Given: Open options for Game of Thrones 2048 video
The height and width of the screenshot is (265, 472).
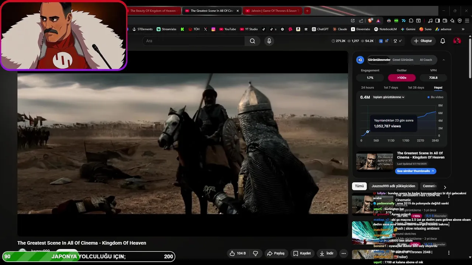Looking at the screenshot, I should click(x=449, y=253).
